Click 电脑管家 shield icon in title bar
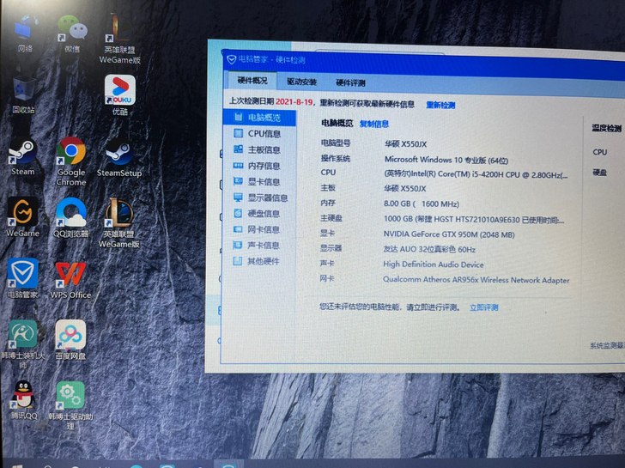 point(232,60)
